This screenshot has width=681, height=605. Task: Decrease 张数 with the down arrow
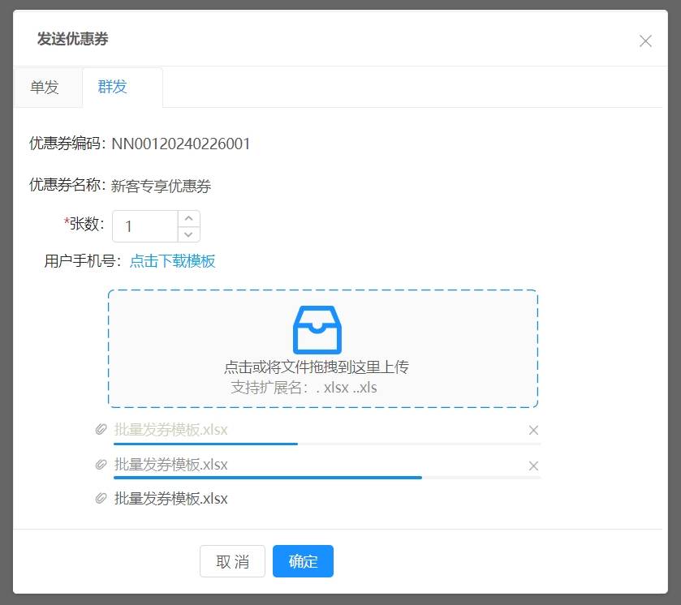187,234
